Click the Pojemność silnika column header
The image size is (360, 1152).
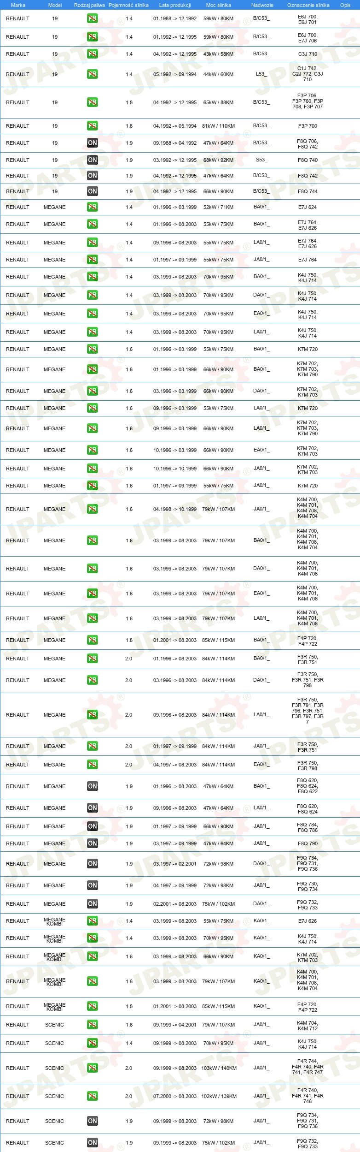coord(128,5)
